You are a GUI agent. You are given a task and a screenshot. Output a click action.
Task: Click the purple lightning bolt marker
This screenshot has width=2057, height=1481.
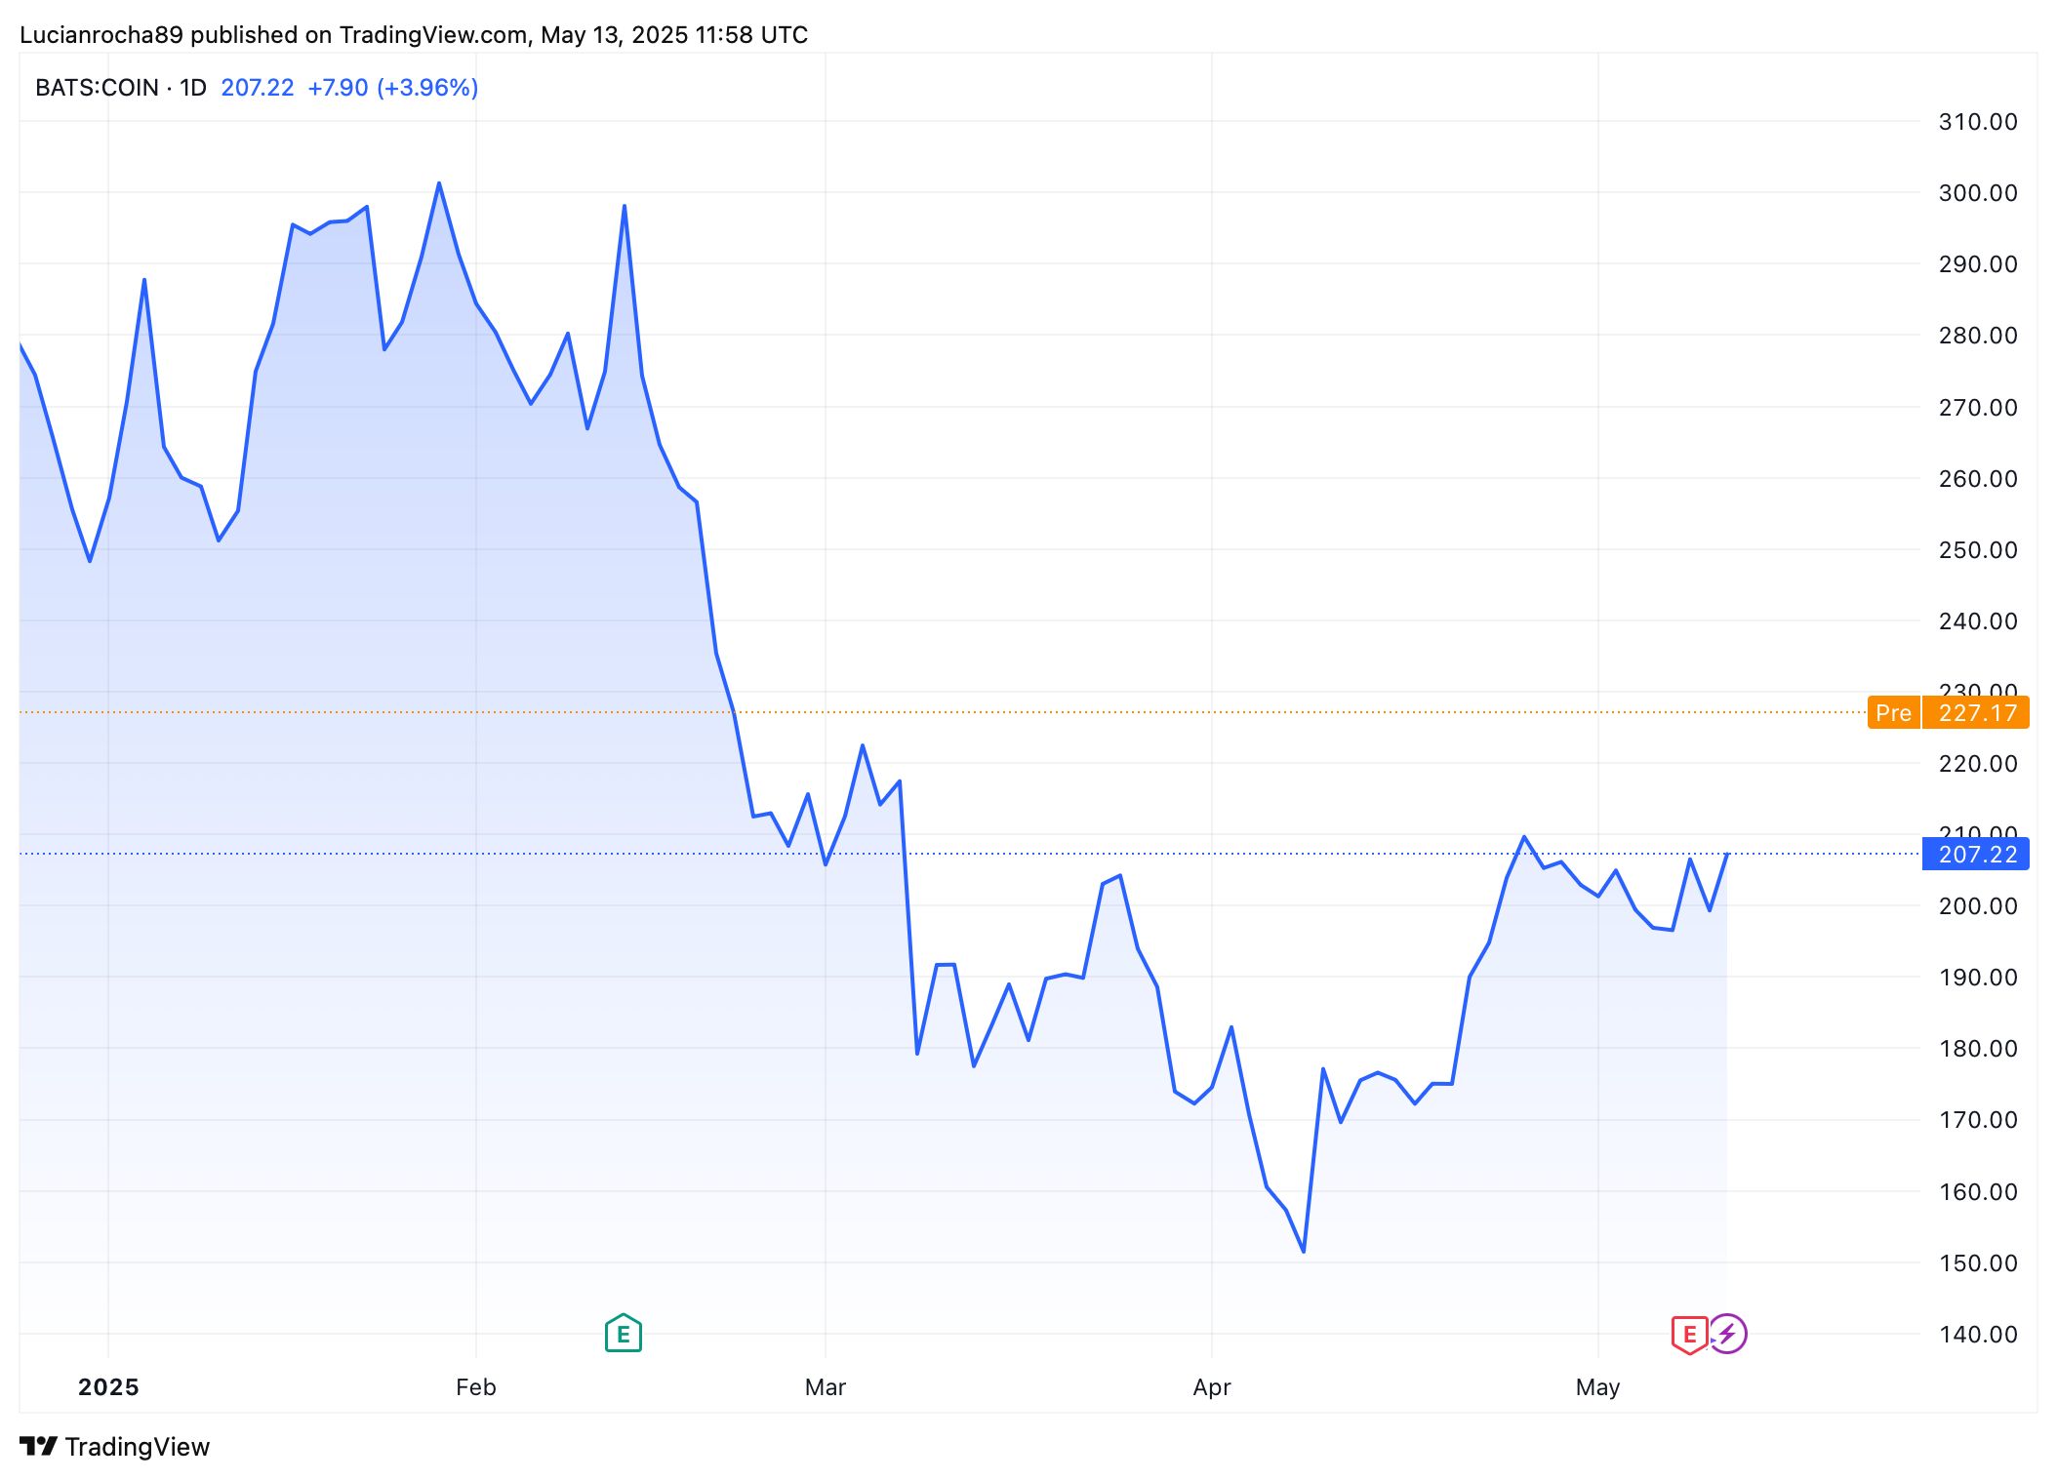[x=1728, y=1333]
